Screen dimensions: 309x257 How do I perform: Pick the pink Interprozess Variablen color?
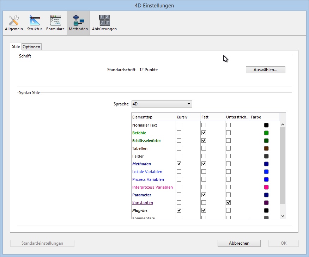(266, 187)
